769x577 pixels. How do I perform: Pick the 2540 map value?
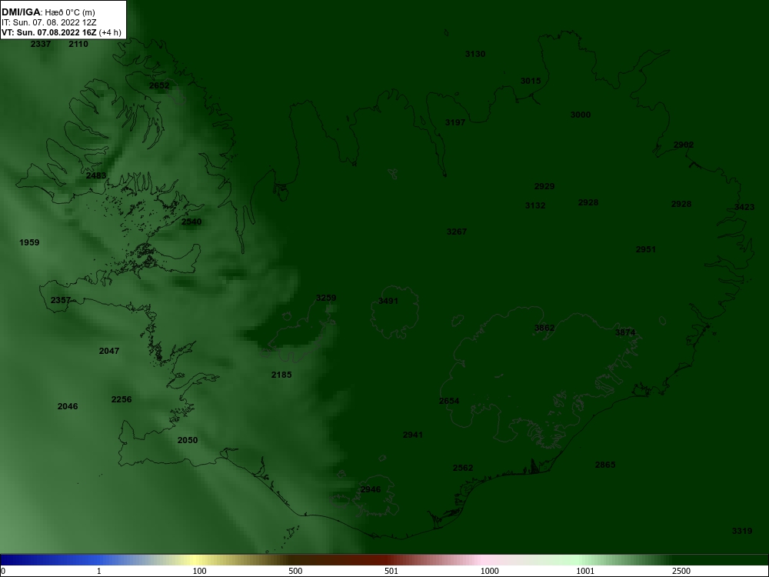191,222
